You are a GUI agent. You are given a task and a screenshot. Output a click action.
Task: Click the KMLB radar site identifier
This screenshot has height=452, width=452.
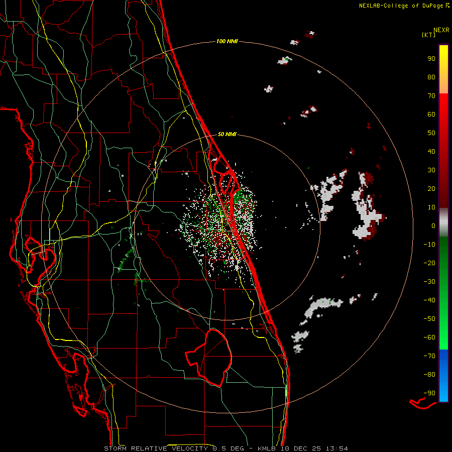pos(266,448)
